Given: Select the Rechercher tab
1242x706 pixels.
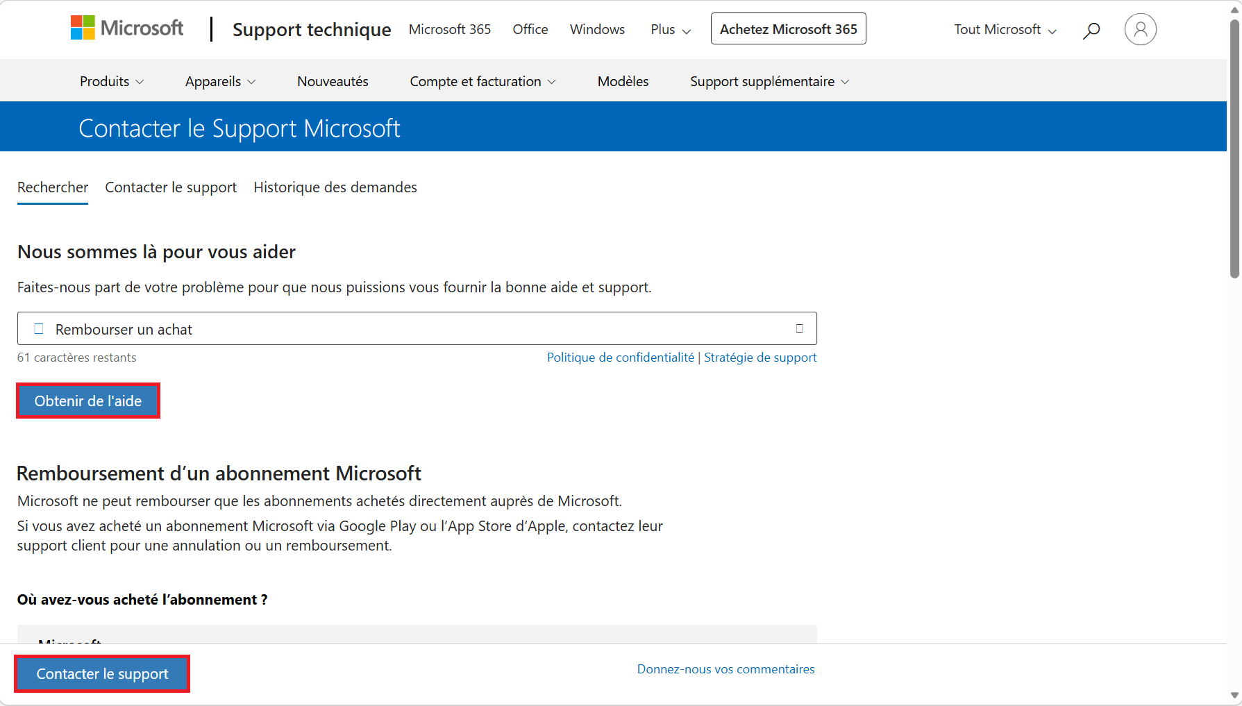Looking at the screenshot, I should coord(53,187).
